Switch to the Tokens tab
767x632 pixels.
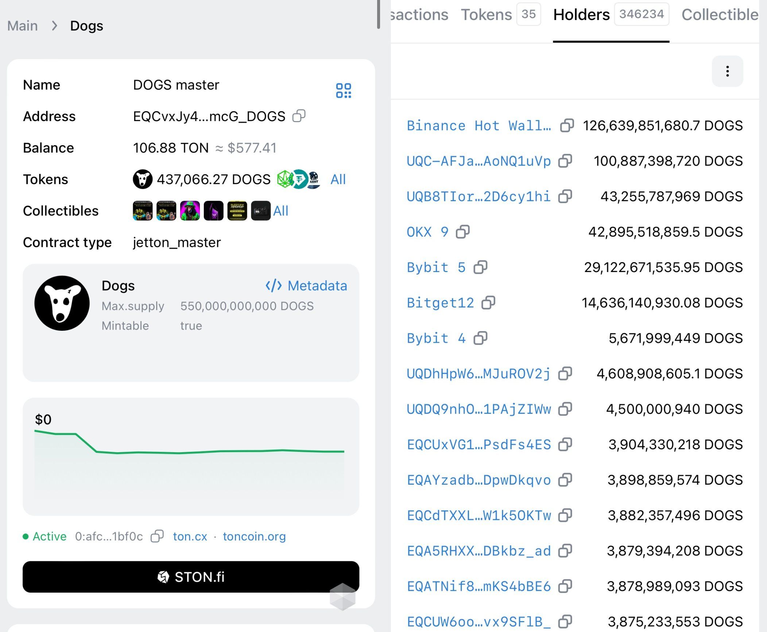(x=486, y=15)
